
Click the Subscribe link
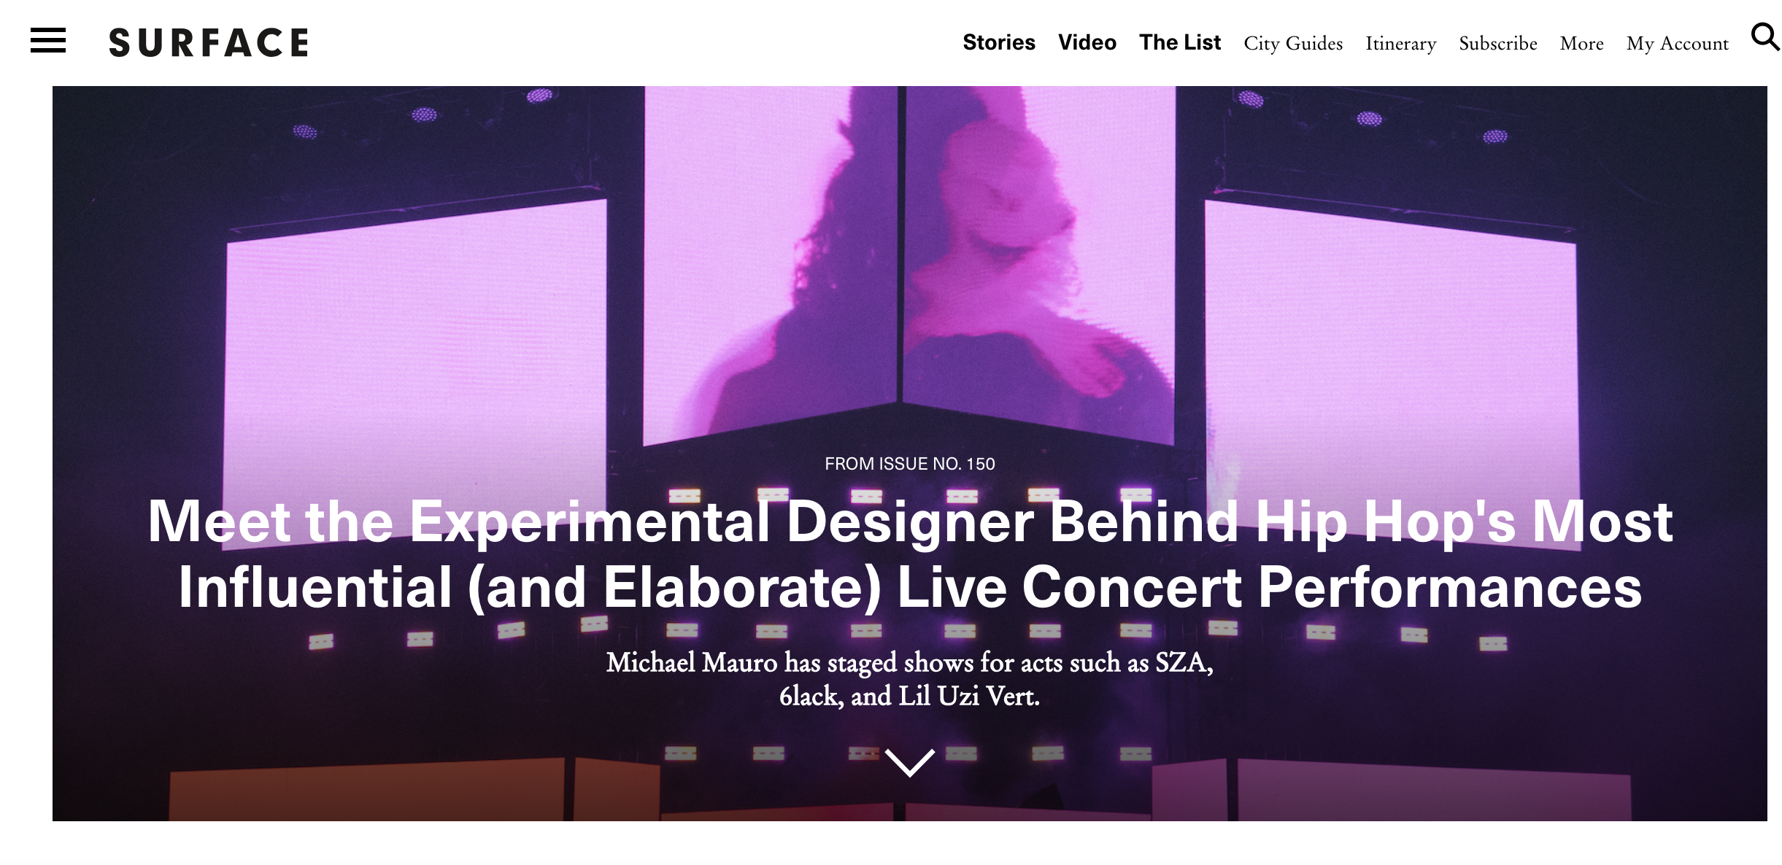(x=1497, y=44)
